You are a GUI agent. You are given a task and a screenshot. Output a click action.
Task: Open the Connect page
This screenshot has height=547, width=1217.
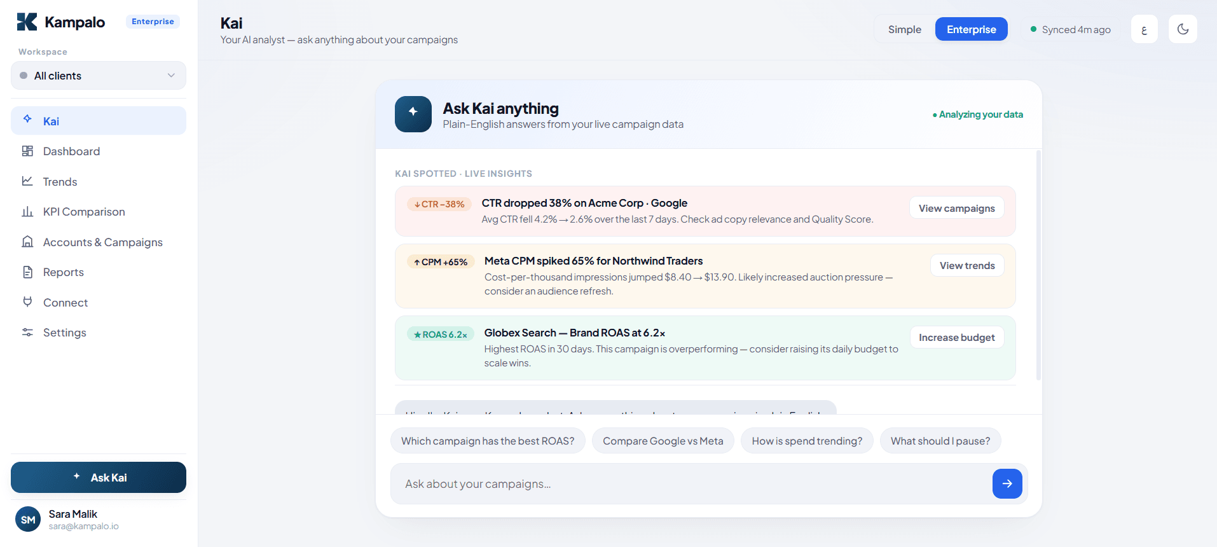(x=99, y=302)
